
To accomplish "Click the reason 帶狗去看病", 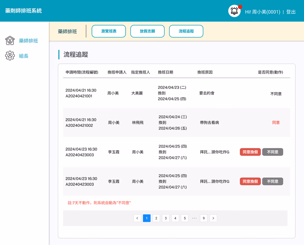I will tap(209, 123).
